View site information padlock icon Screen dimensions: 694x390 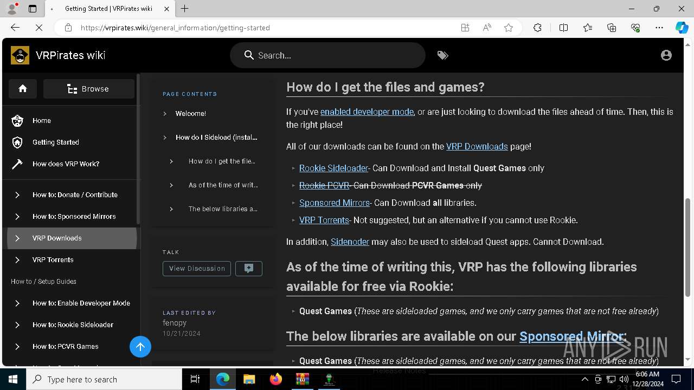[68, 28]
